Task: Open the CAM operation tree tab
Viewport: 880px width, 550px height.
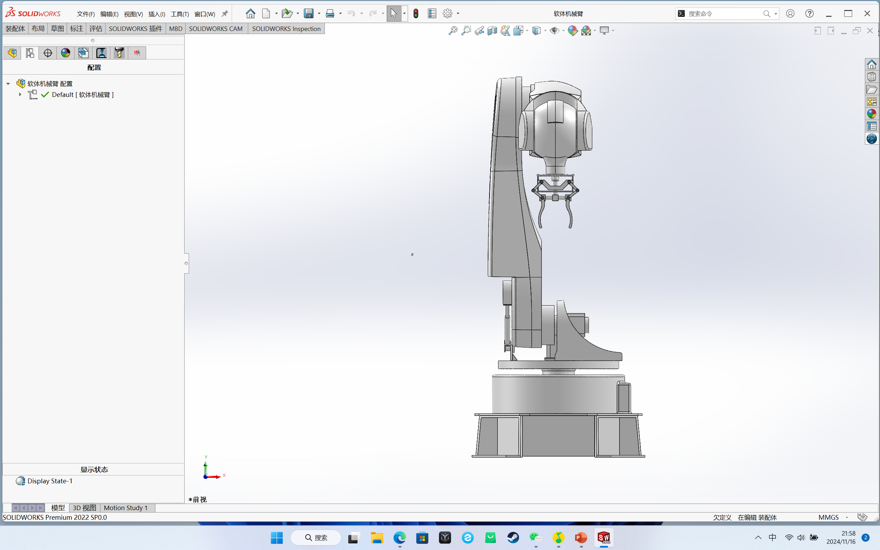Action: coord(101,53)
